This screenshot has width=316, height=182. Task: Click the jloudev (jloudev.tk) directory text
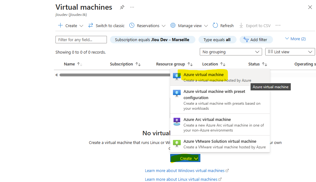coord(71,15)
